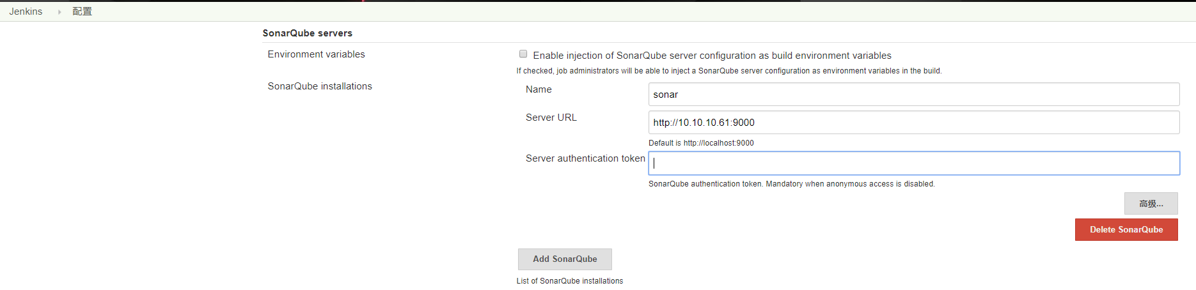Viewport: 1196px width, 290px height.
Task: Click the 'Enable injection of SonarQube' checkbox label
Action: 712,56
